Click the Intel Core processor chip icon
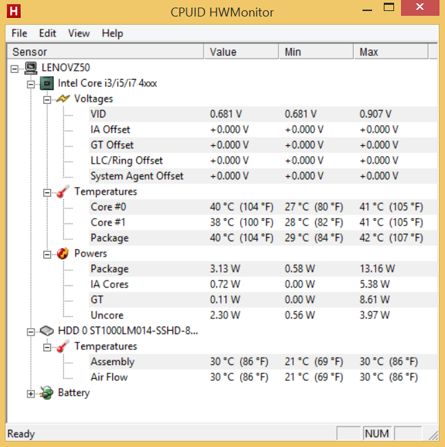 [47, 83]
